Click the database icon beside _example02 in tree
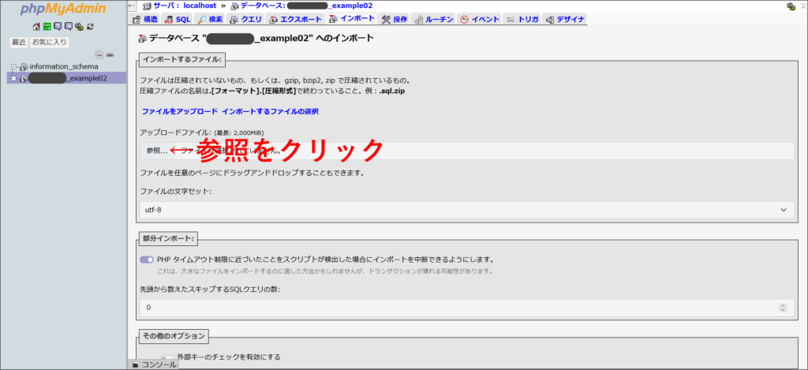808x370 pixels. coord(24,78)
